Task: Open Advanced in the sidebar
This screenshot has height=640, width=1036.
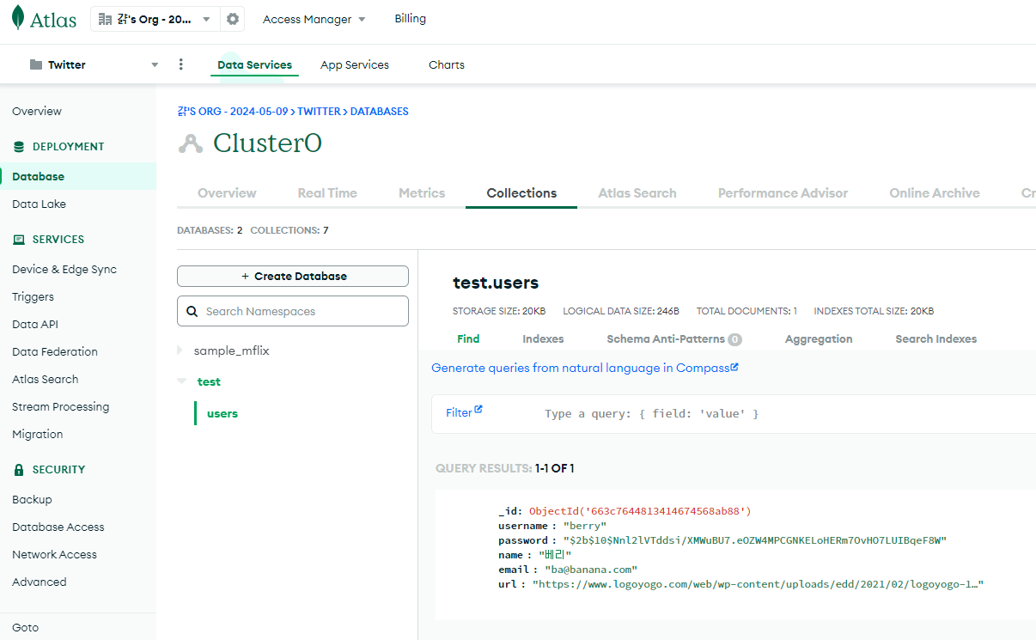Action: [x=40, y=582]
